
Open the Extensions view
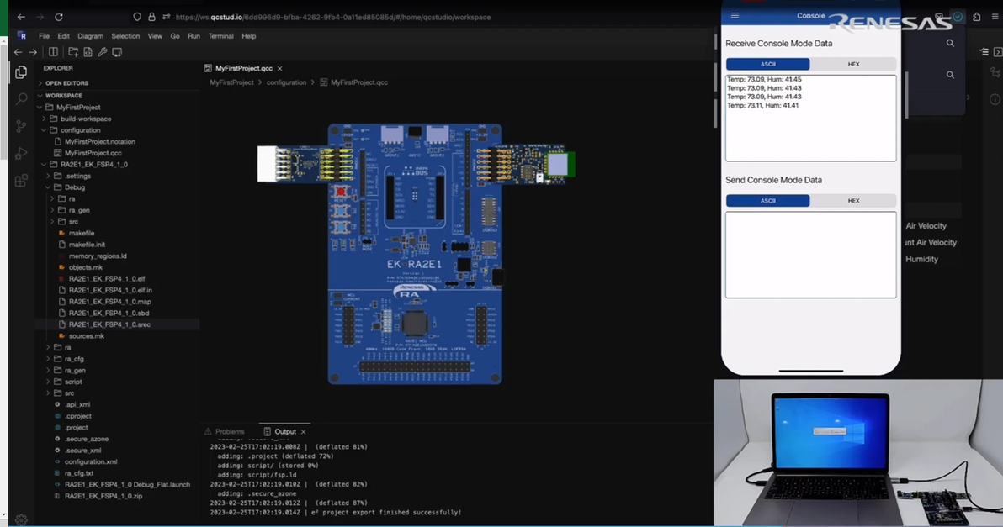21,181
